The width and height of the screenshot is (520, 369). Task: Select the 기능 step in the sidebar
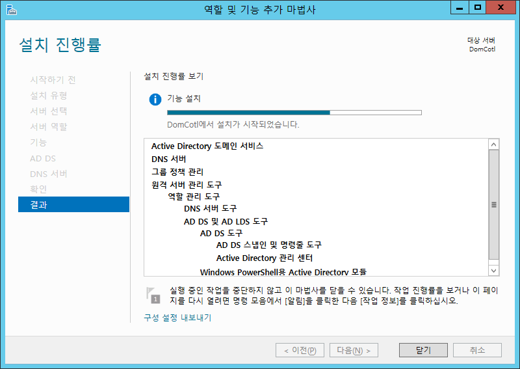(x=38, y=143)
